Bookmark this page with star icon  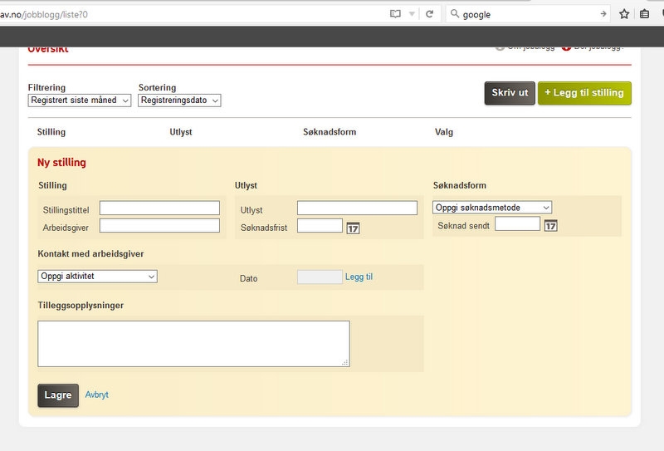pyautogui.click(x=624, y=14)
